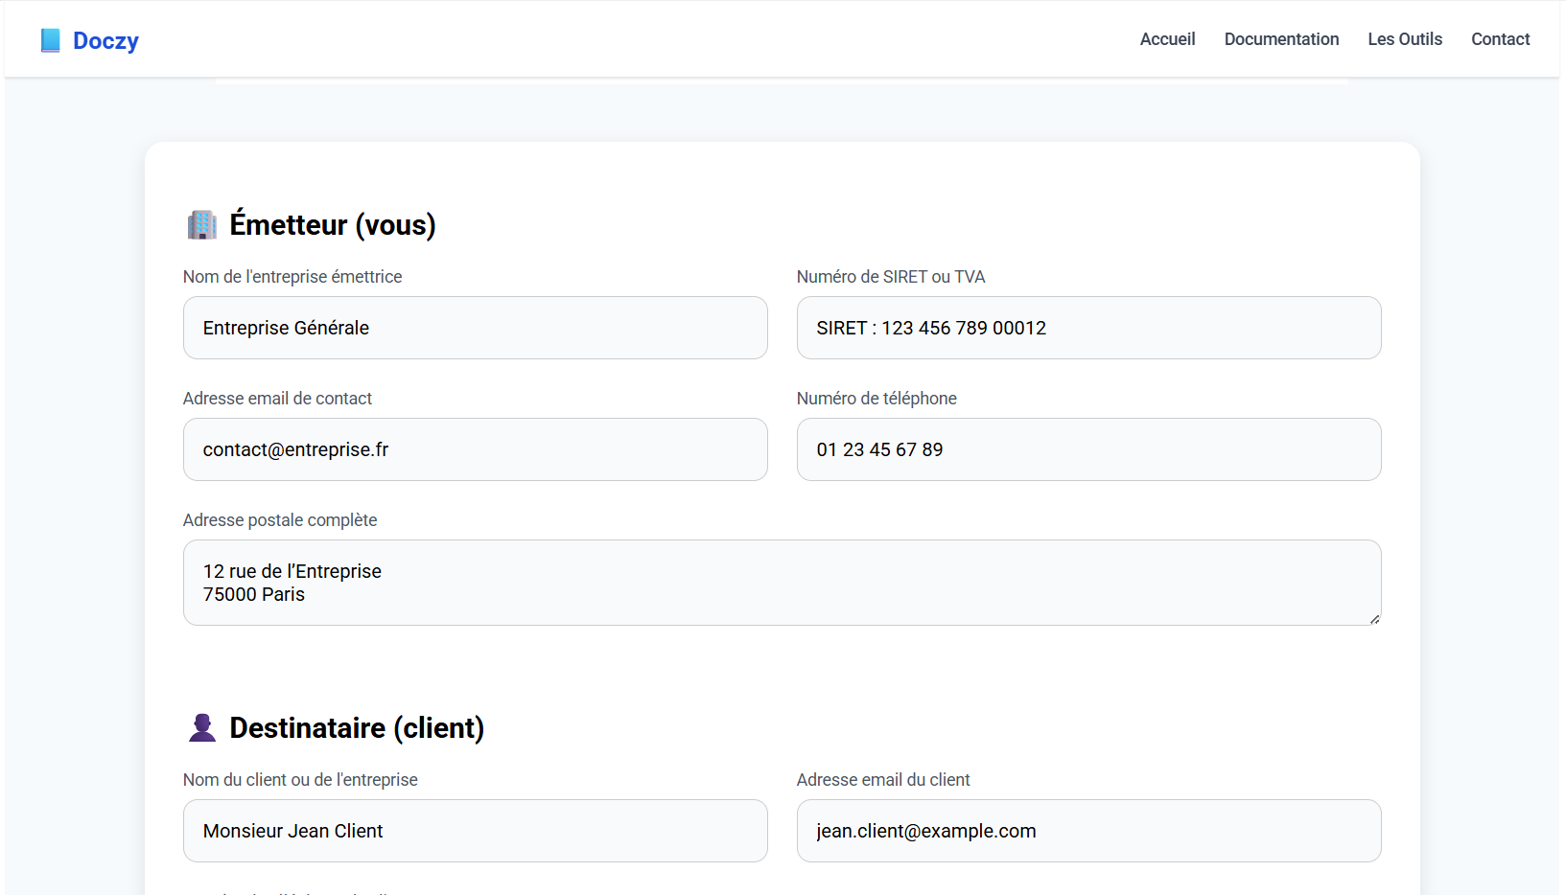The height and width of the screenshot is (895, 1566).
Task: Grab the resize handle of the address textarea
Action: coord(1374,619)
